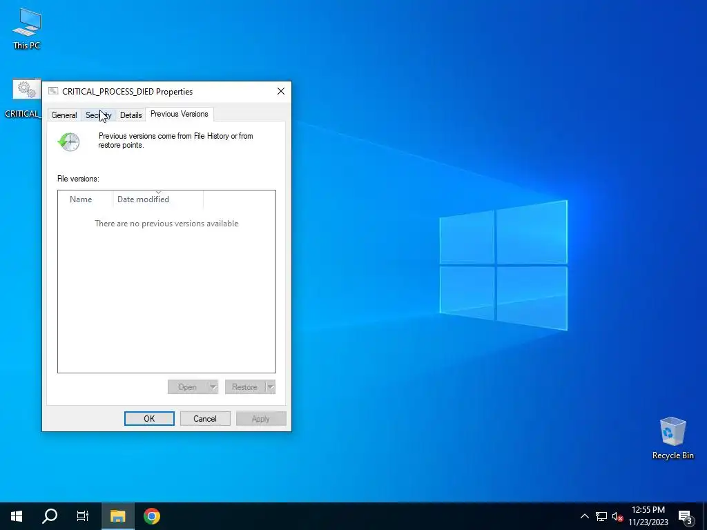Confirm the dialog with OK
Image resolution: width=707 pixels, height=530 pixels.
pos(149,418)
